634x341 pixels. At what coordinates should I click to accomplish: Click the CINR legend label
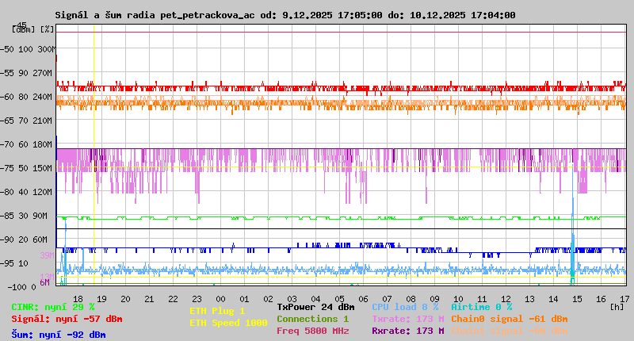pyautogui.click(x=53, y=307)
